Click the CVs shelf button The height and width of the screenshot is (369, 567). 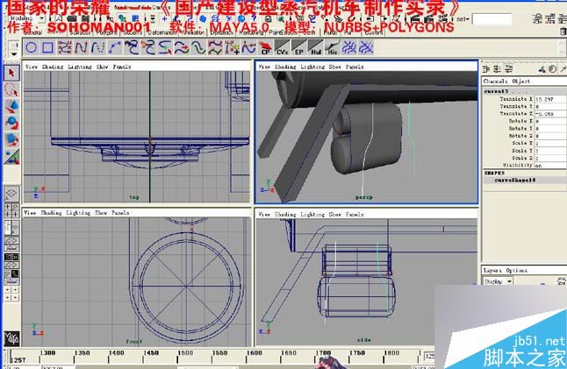pyautogui.click(x=282, y=47)
